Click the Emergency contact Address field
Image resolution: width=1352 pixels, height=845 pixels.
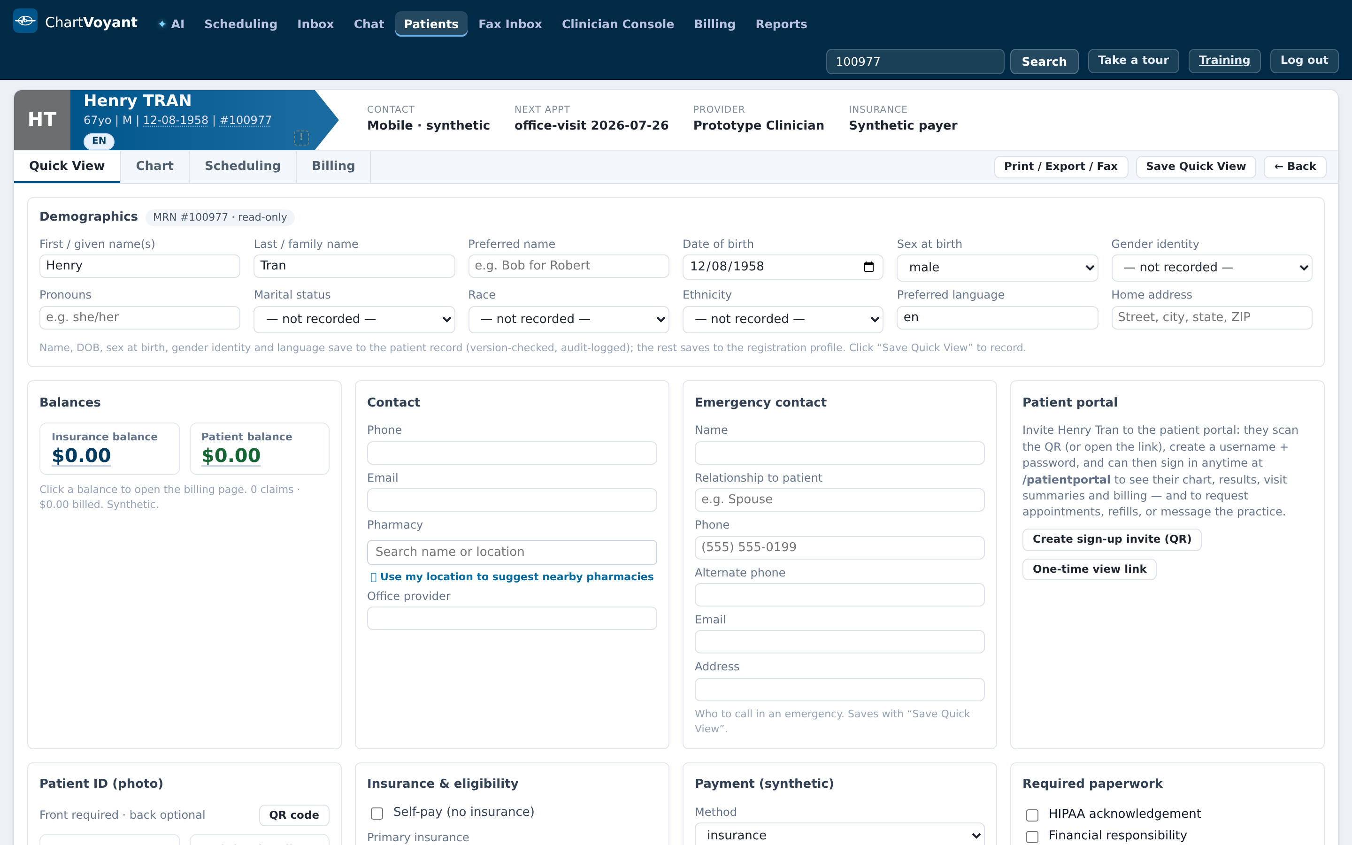click(840, 690)
